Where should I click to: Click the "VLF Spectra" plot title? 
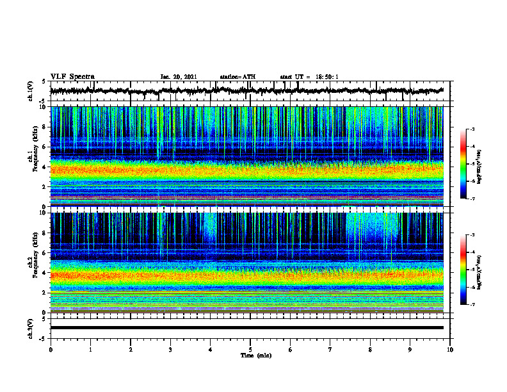click(72, 77)
